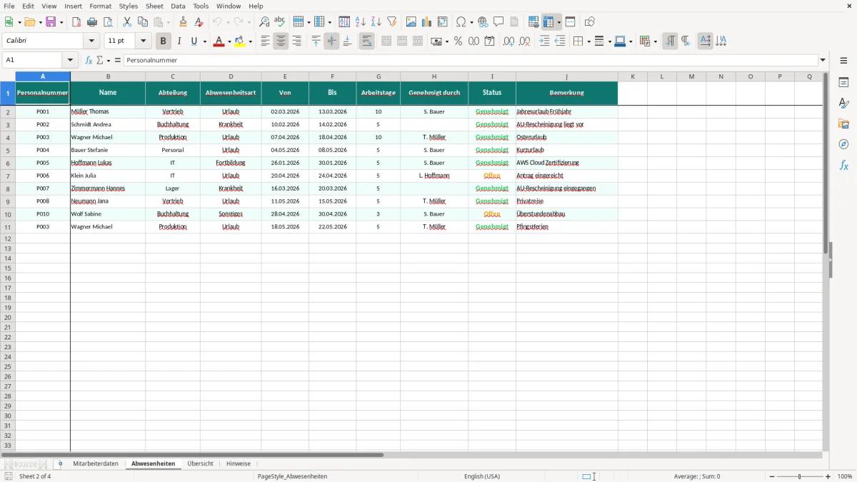The height and width of the screenshot is (482, 857).
Task: Insert a pivot table
Action: (443, 22)
